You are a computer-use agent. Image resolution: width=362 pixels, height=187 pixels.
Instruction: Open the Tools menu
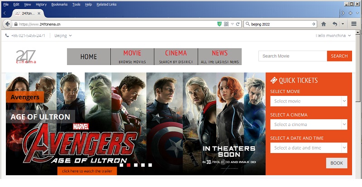[76, 5]
